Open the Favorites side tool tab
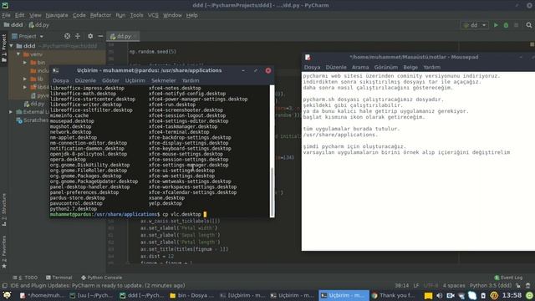 [3, 252]
